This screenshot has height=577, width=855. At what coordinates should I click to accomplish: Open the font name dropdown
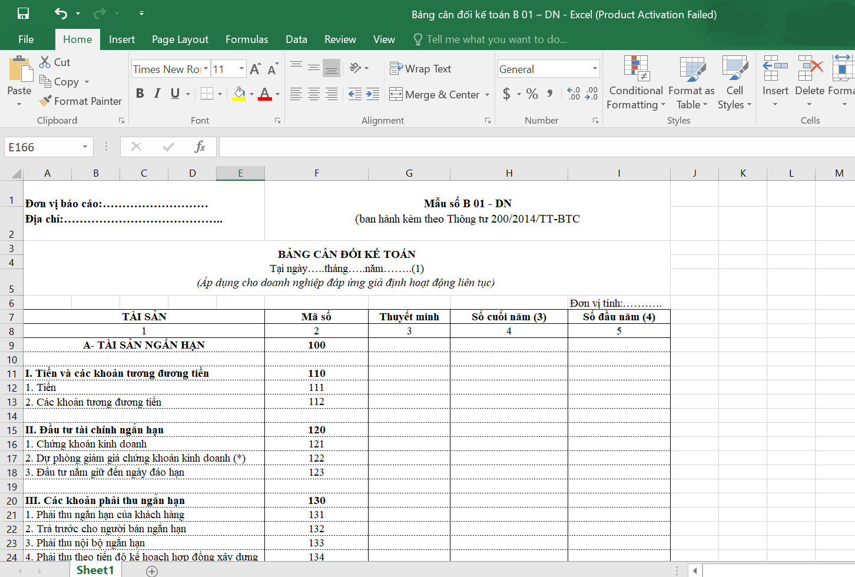(x=206, y=69)
